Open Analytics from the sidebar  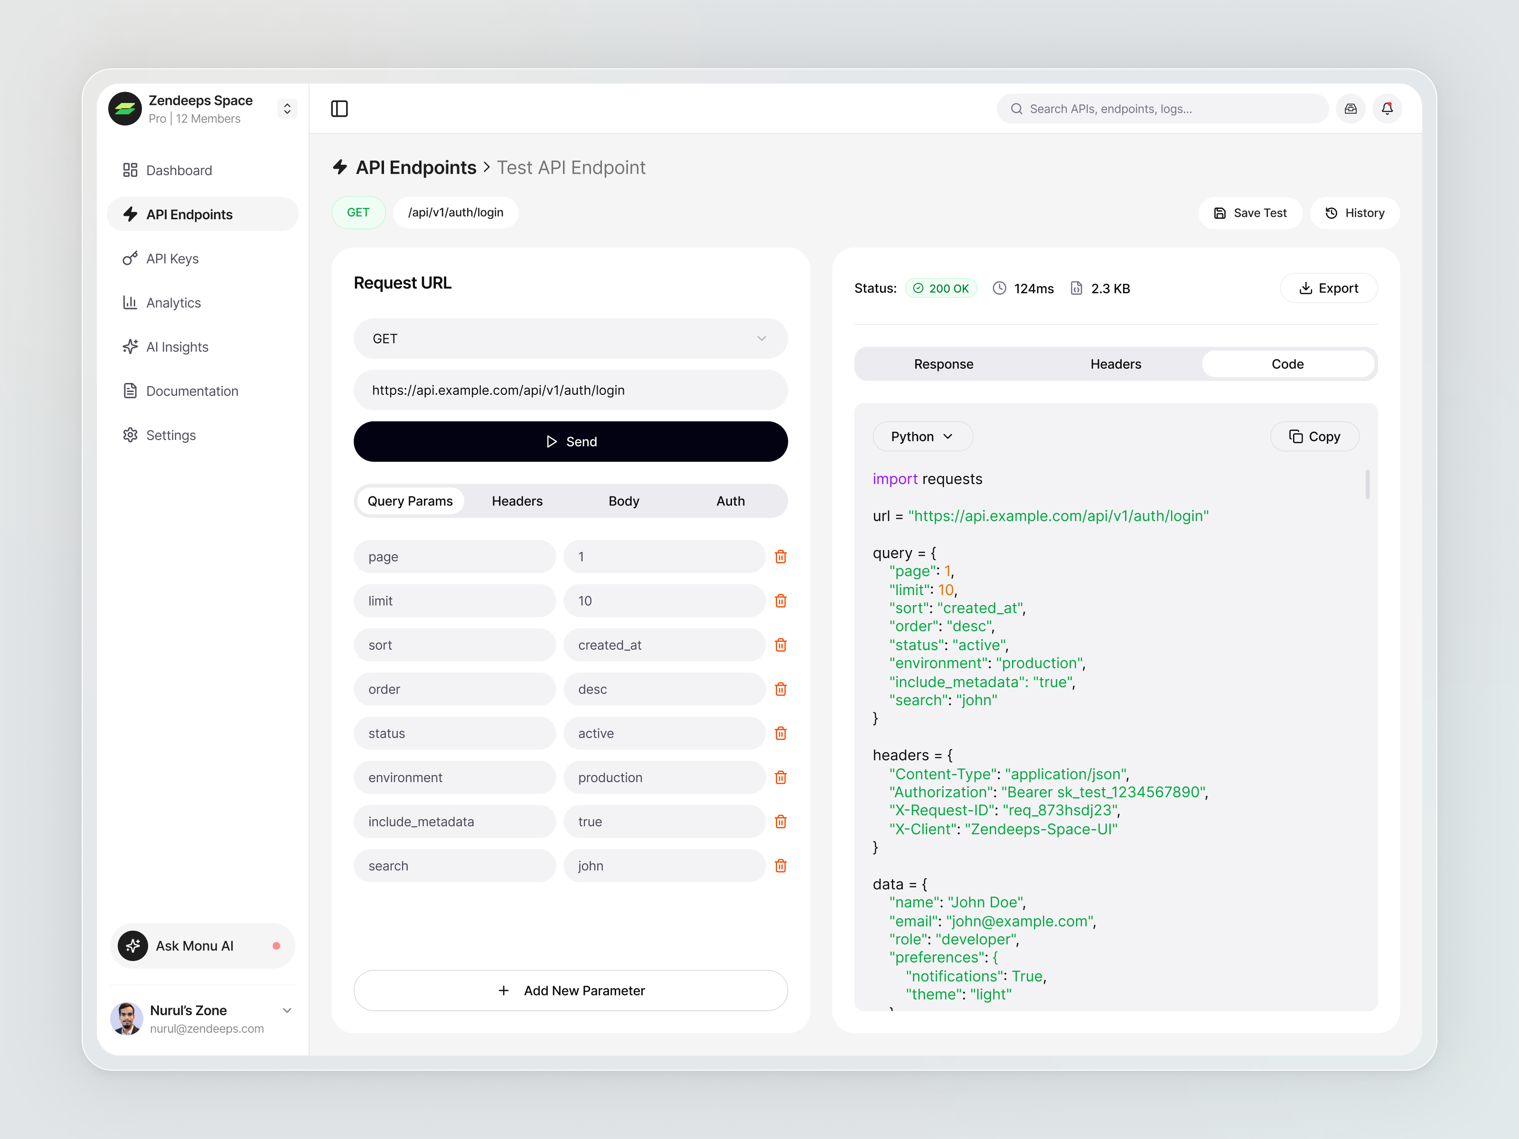[x=173, y=302]
